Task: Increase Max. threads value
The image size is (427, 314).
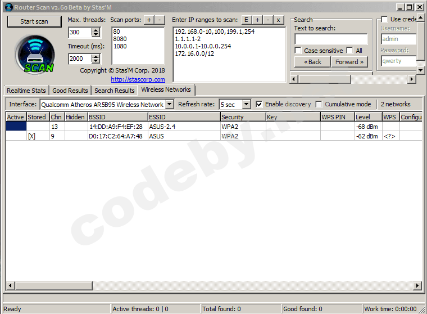Action: pyautogui.click(x=96, y=30)
